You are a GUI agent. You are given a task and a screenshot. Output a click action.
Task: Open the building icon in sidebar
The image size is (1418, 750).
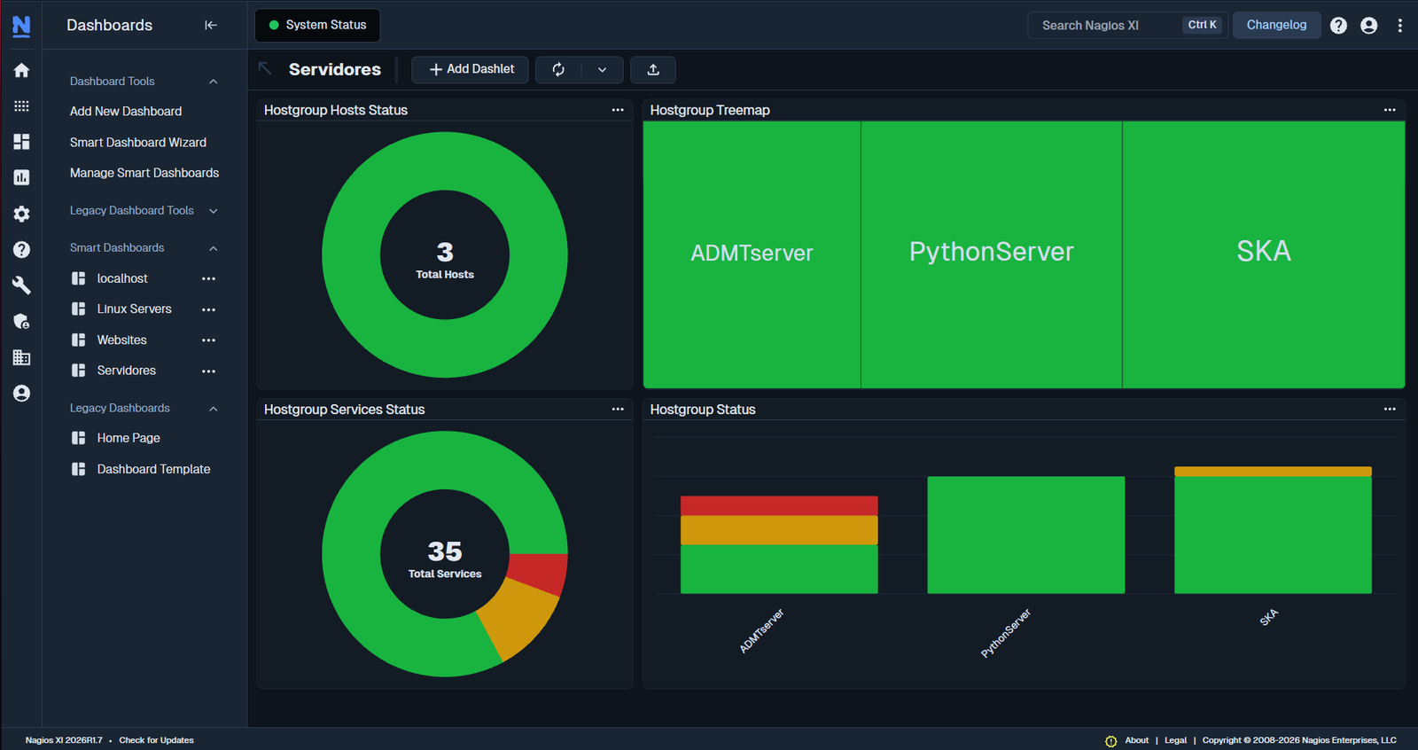[21, 357]
